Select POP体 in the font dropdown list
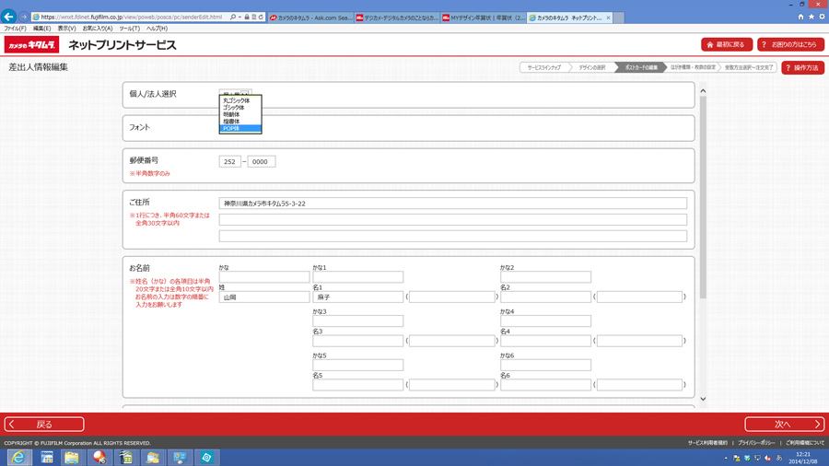829x466 pixels. (231, 129)
